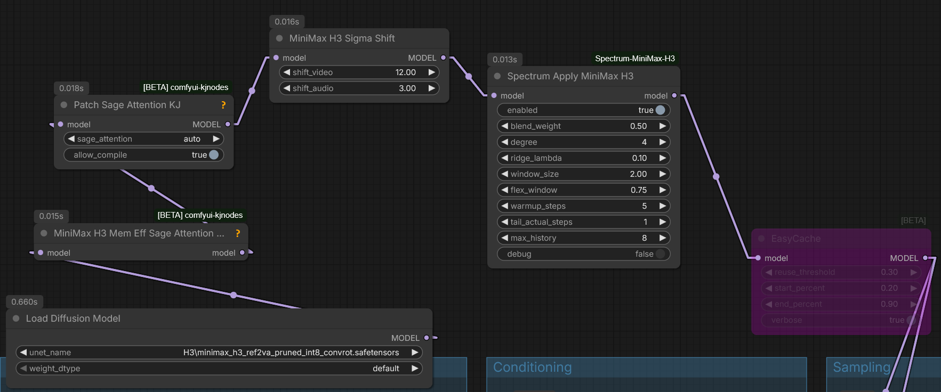Click link midpoint between Patch Sage and Sigma Shift
The image size is (941, 392).
tap(252, 91)
